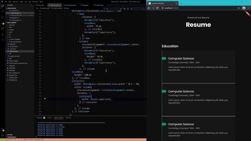Open Contact.dart in the file tree
This screenshot has width=251, height=141.
(14, 47)
